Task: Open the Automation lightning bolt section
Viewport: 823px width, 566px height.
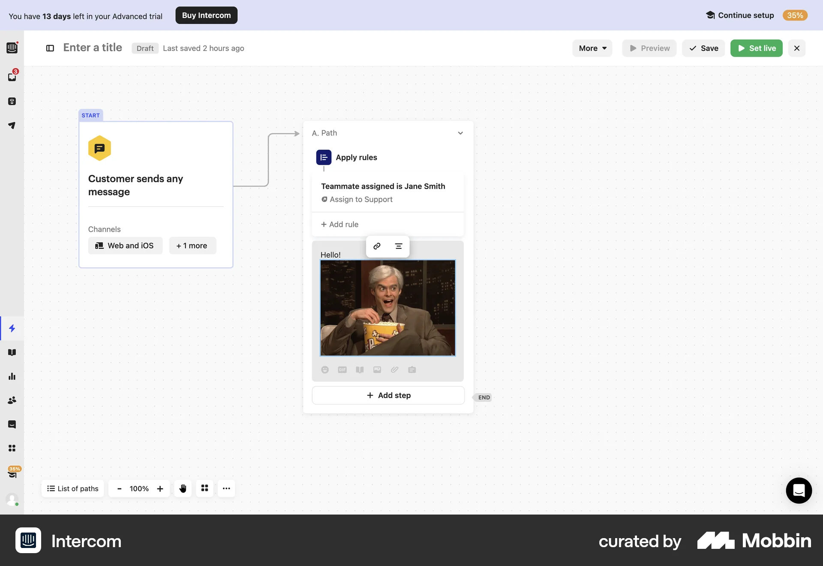Action: [x=12, y=328]
